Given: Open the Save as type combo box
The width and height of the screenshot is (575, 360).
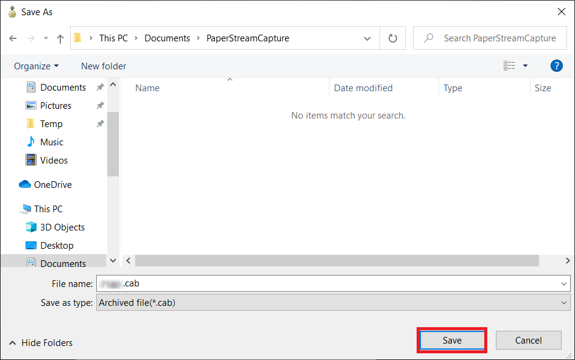Looking at the screenshot, I should [333, 302].
